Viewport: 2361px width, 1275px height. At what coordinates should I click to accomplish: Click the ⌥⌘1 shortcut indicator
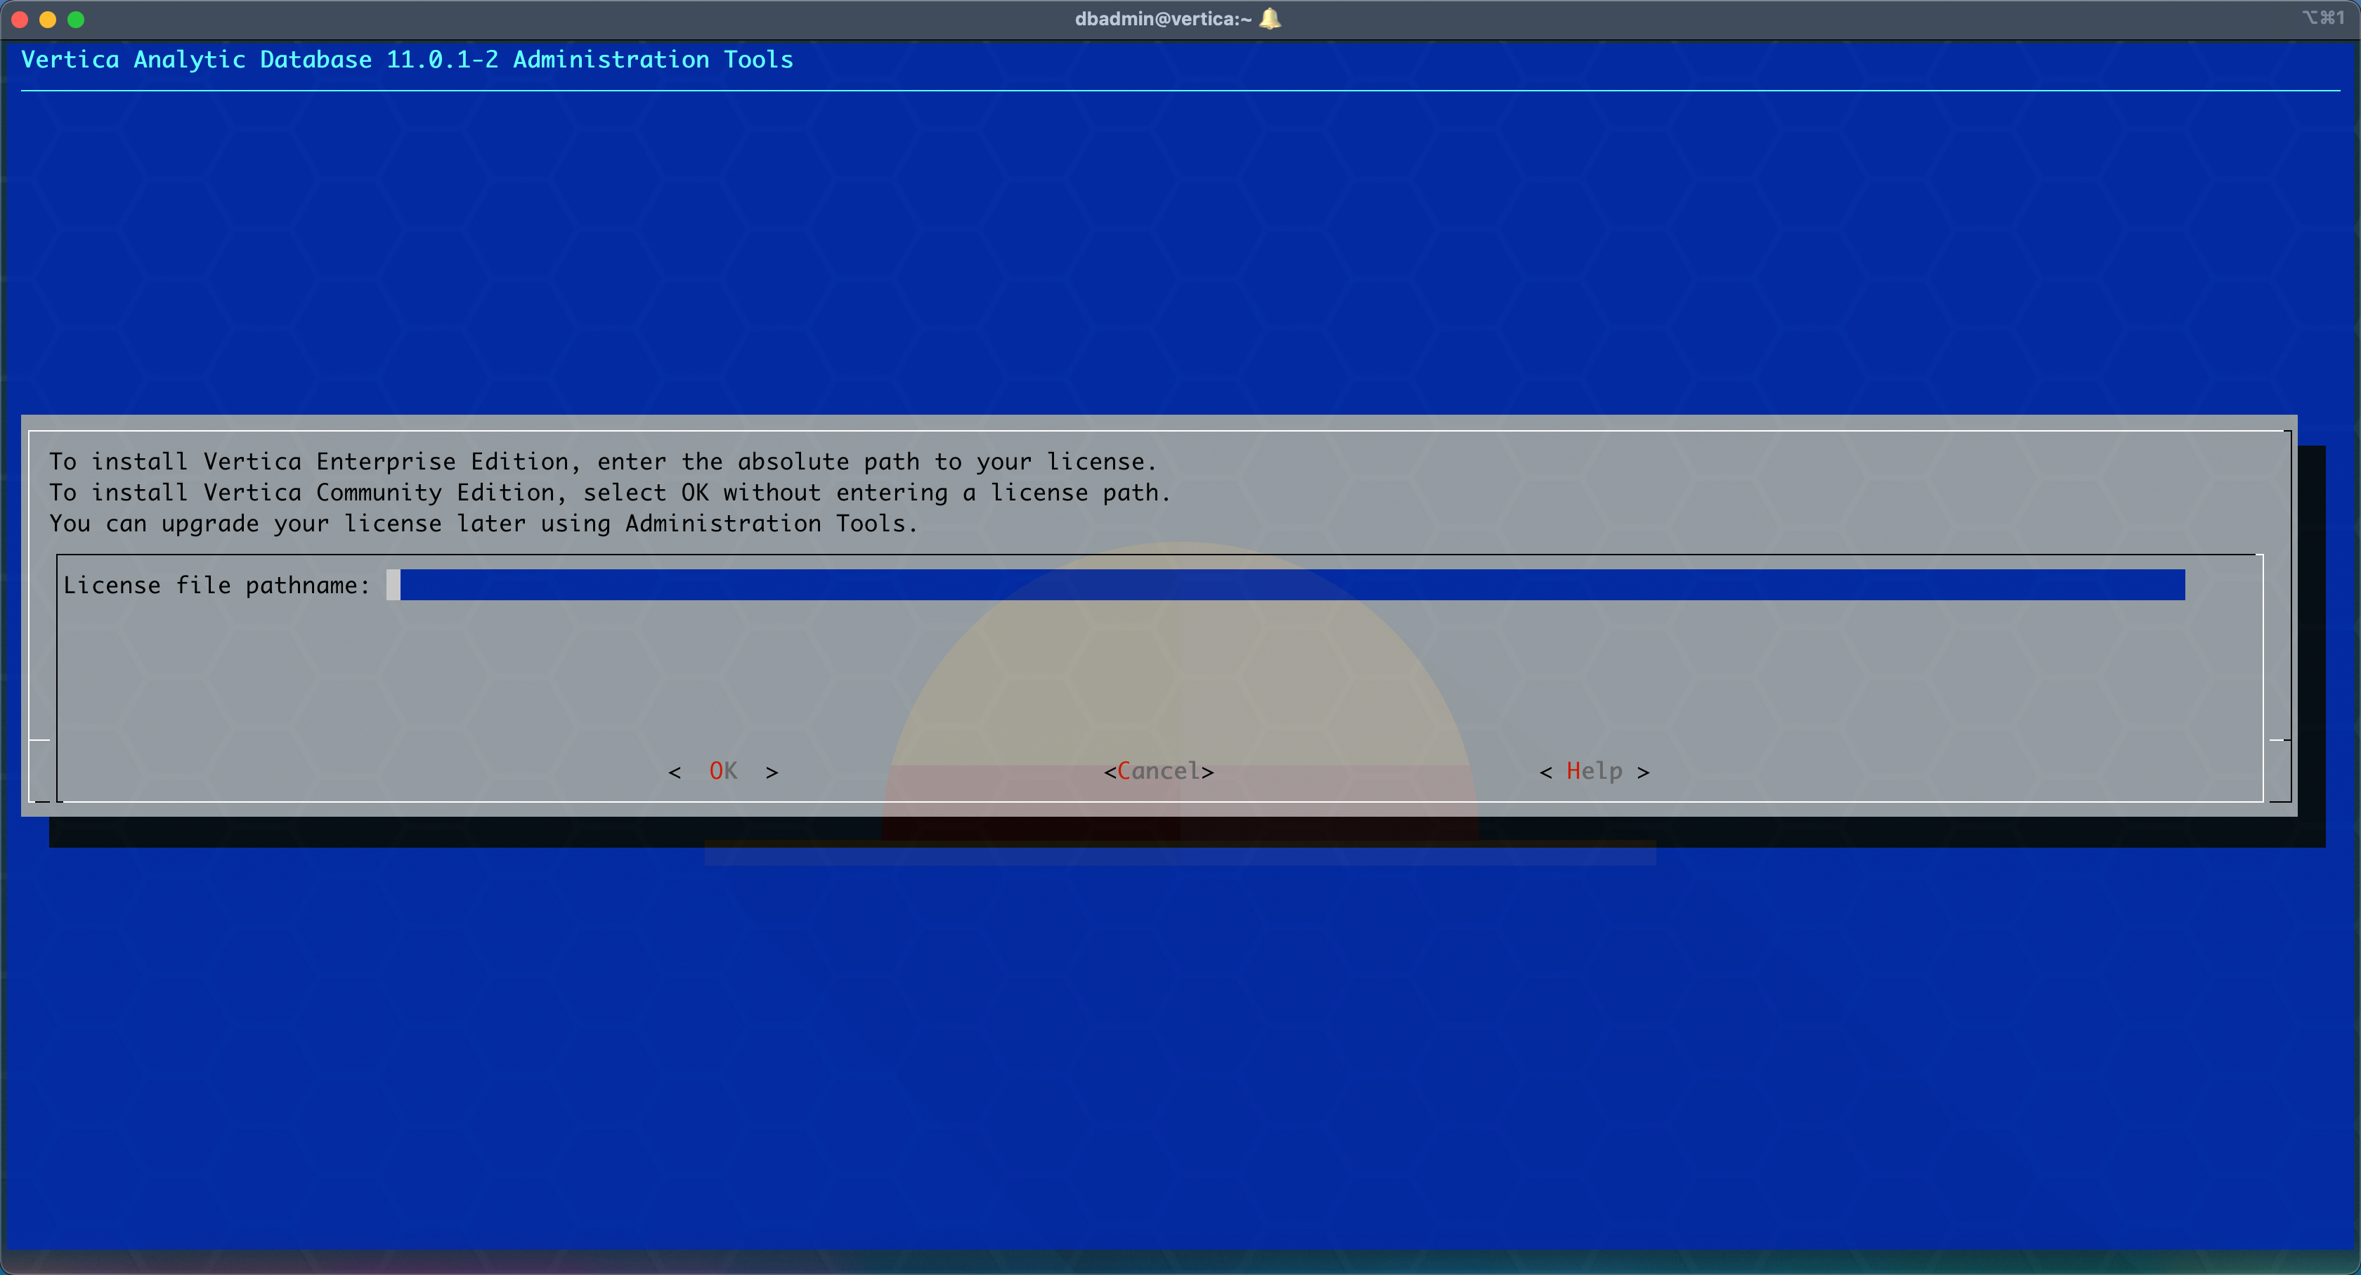click(2322, 18)
